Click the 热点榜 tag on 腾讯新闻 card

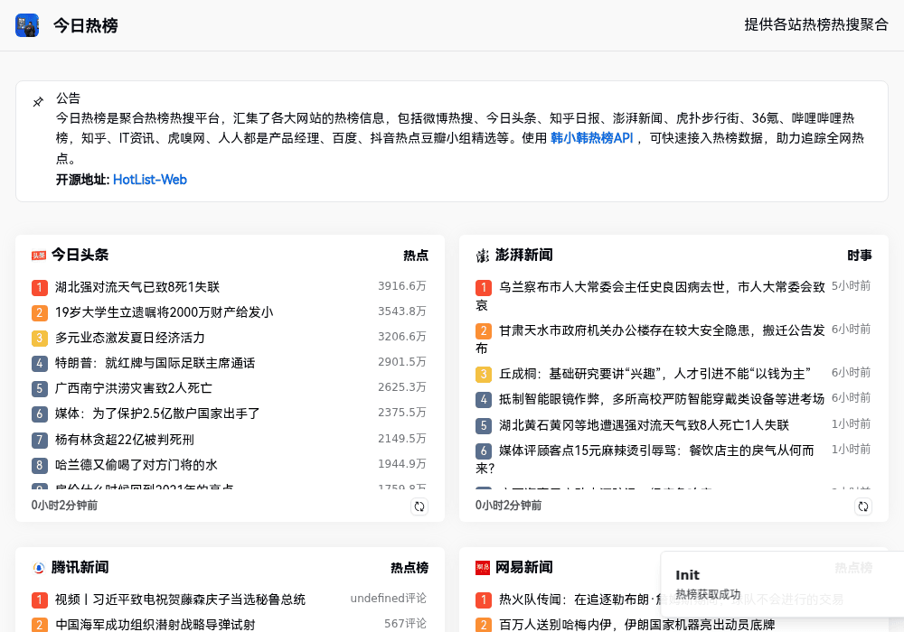(x=410, y=568)
